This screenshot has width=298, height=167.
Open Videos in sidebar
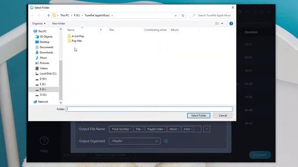coord(41,68)
